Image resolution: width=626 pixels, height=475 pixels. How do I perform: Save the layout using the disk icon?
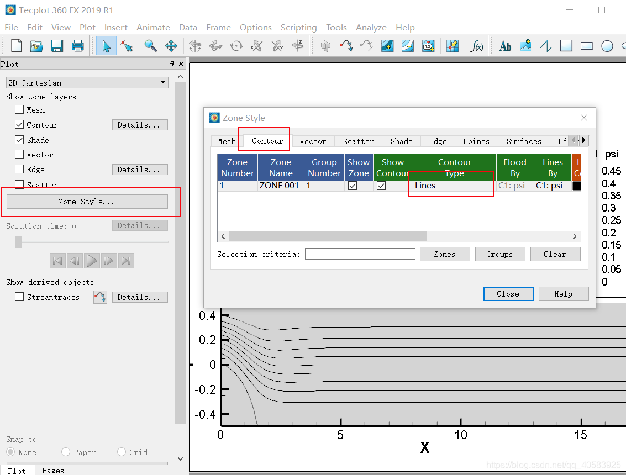click(57, 46)
